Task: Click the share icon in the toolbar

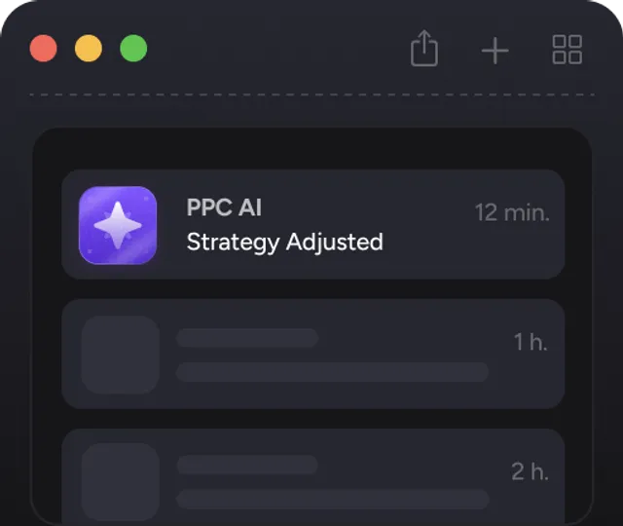Action: (424, 48)
